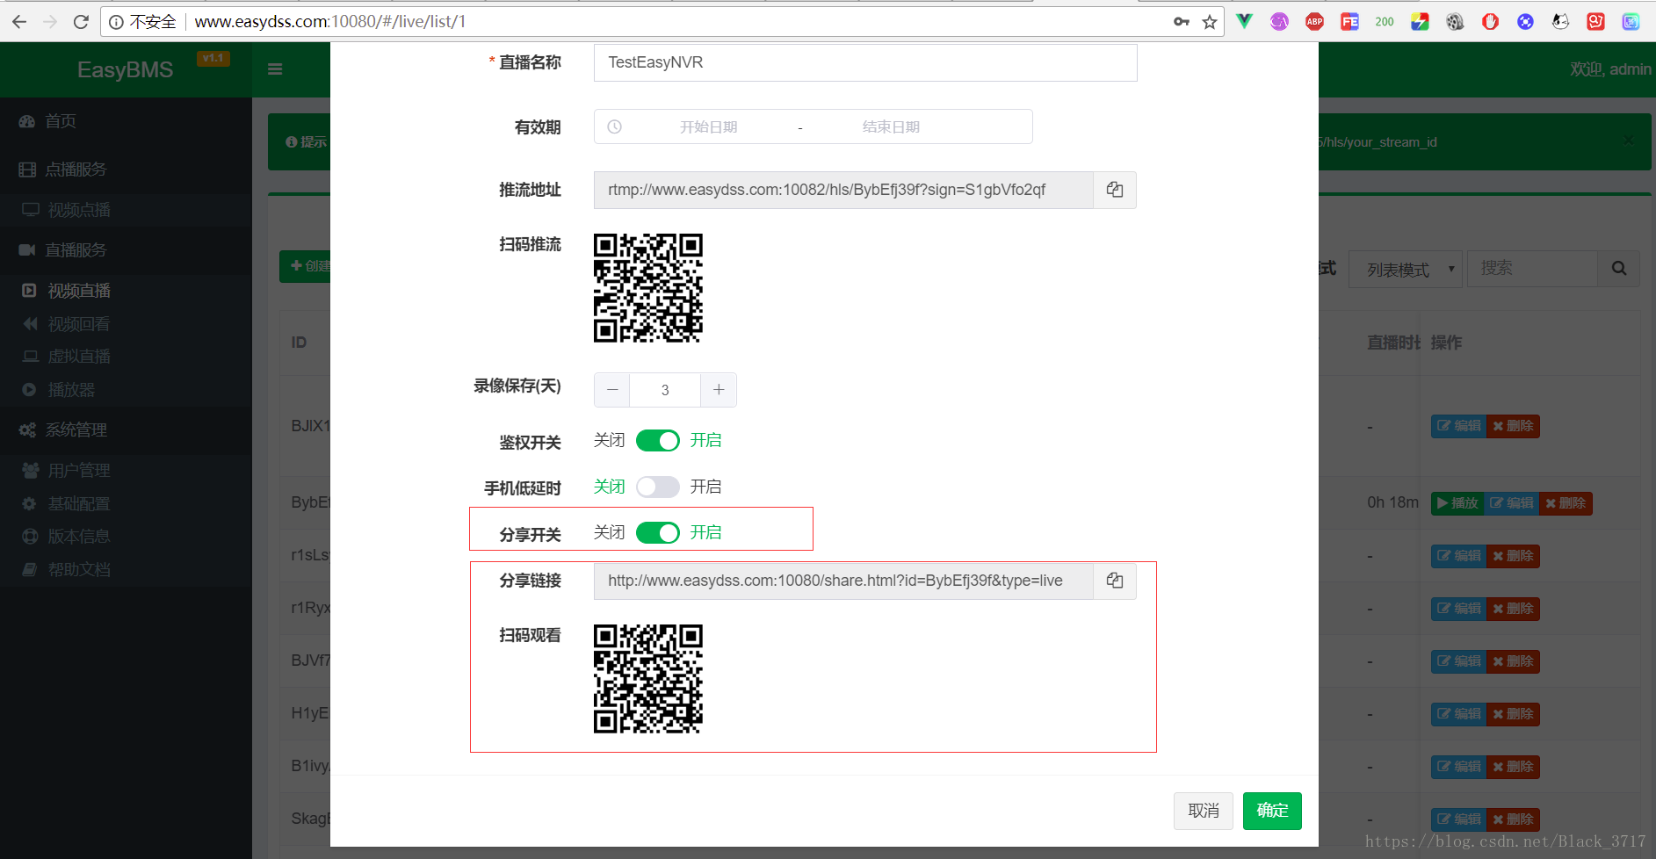This screenshot has height=859, width=1656.
Task: Select 视频直播 in sidebar
Action: 126,291
